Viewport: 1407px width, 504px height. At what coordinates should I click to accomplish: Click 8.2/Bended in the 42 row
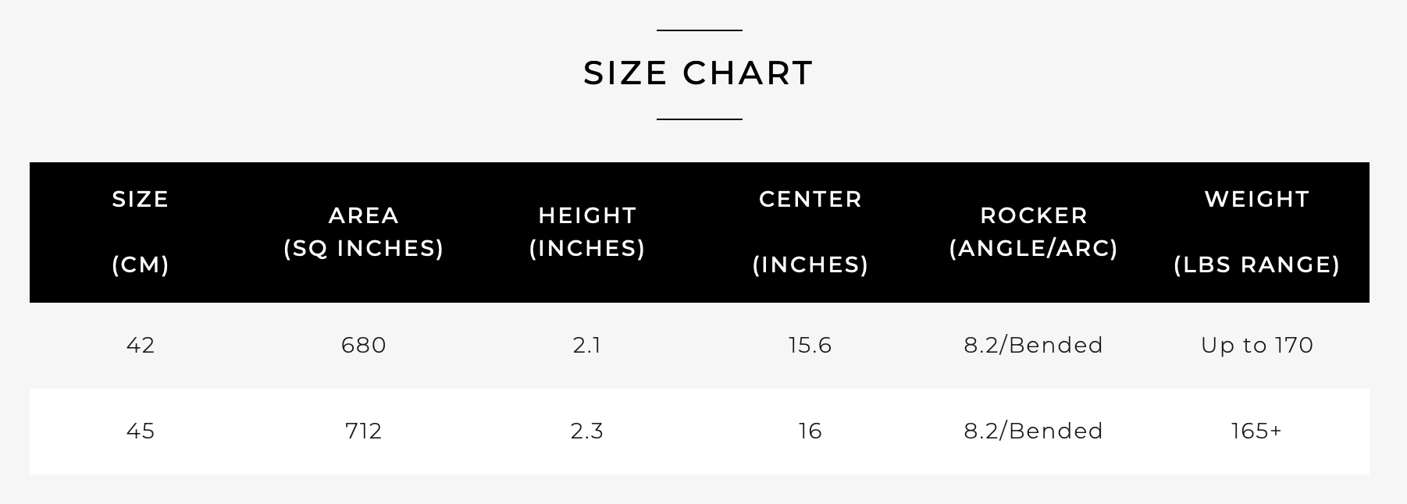click(x=1034, y=345)
